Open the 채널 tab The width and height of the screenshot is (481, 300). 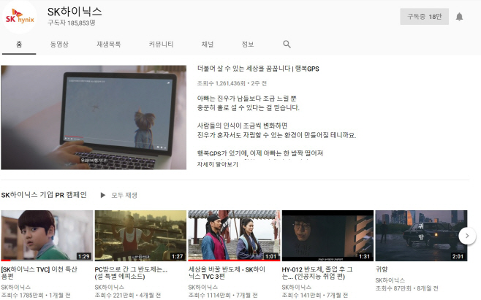point(208,45)
